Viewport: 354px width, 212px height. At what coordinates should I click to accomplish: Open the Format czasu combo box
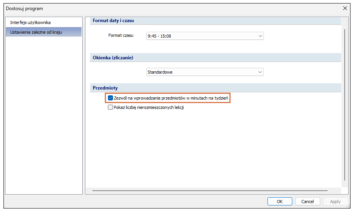(x=205, y=36)
